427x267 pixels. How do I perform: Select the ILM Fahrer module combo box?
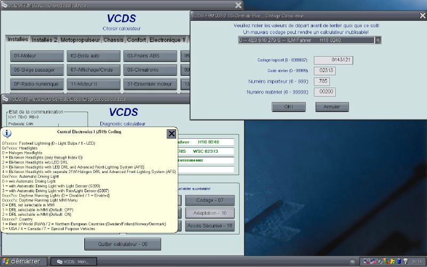[306, 40]
